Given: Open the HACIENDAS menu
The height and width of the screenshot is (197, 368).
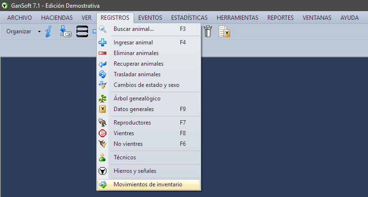Looking at the screenshot, I should tap(57, 18).
